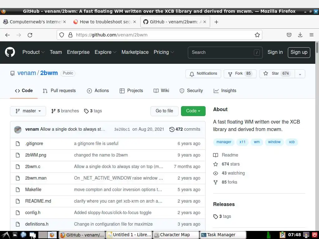This screenshot has height=239, width=319.
Task: Click the red power icon in system tray
Action: tap(314, 235)
